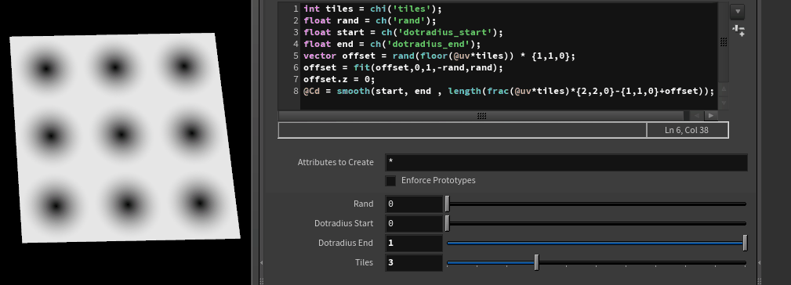Click the dotted grid preview in viewport

tap(125, 138)
